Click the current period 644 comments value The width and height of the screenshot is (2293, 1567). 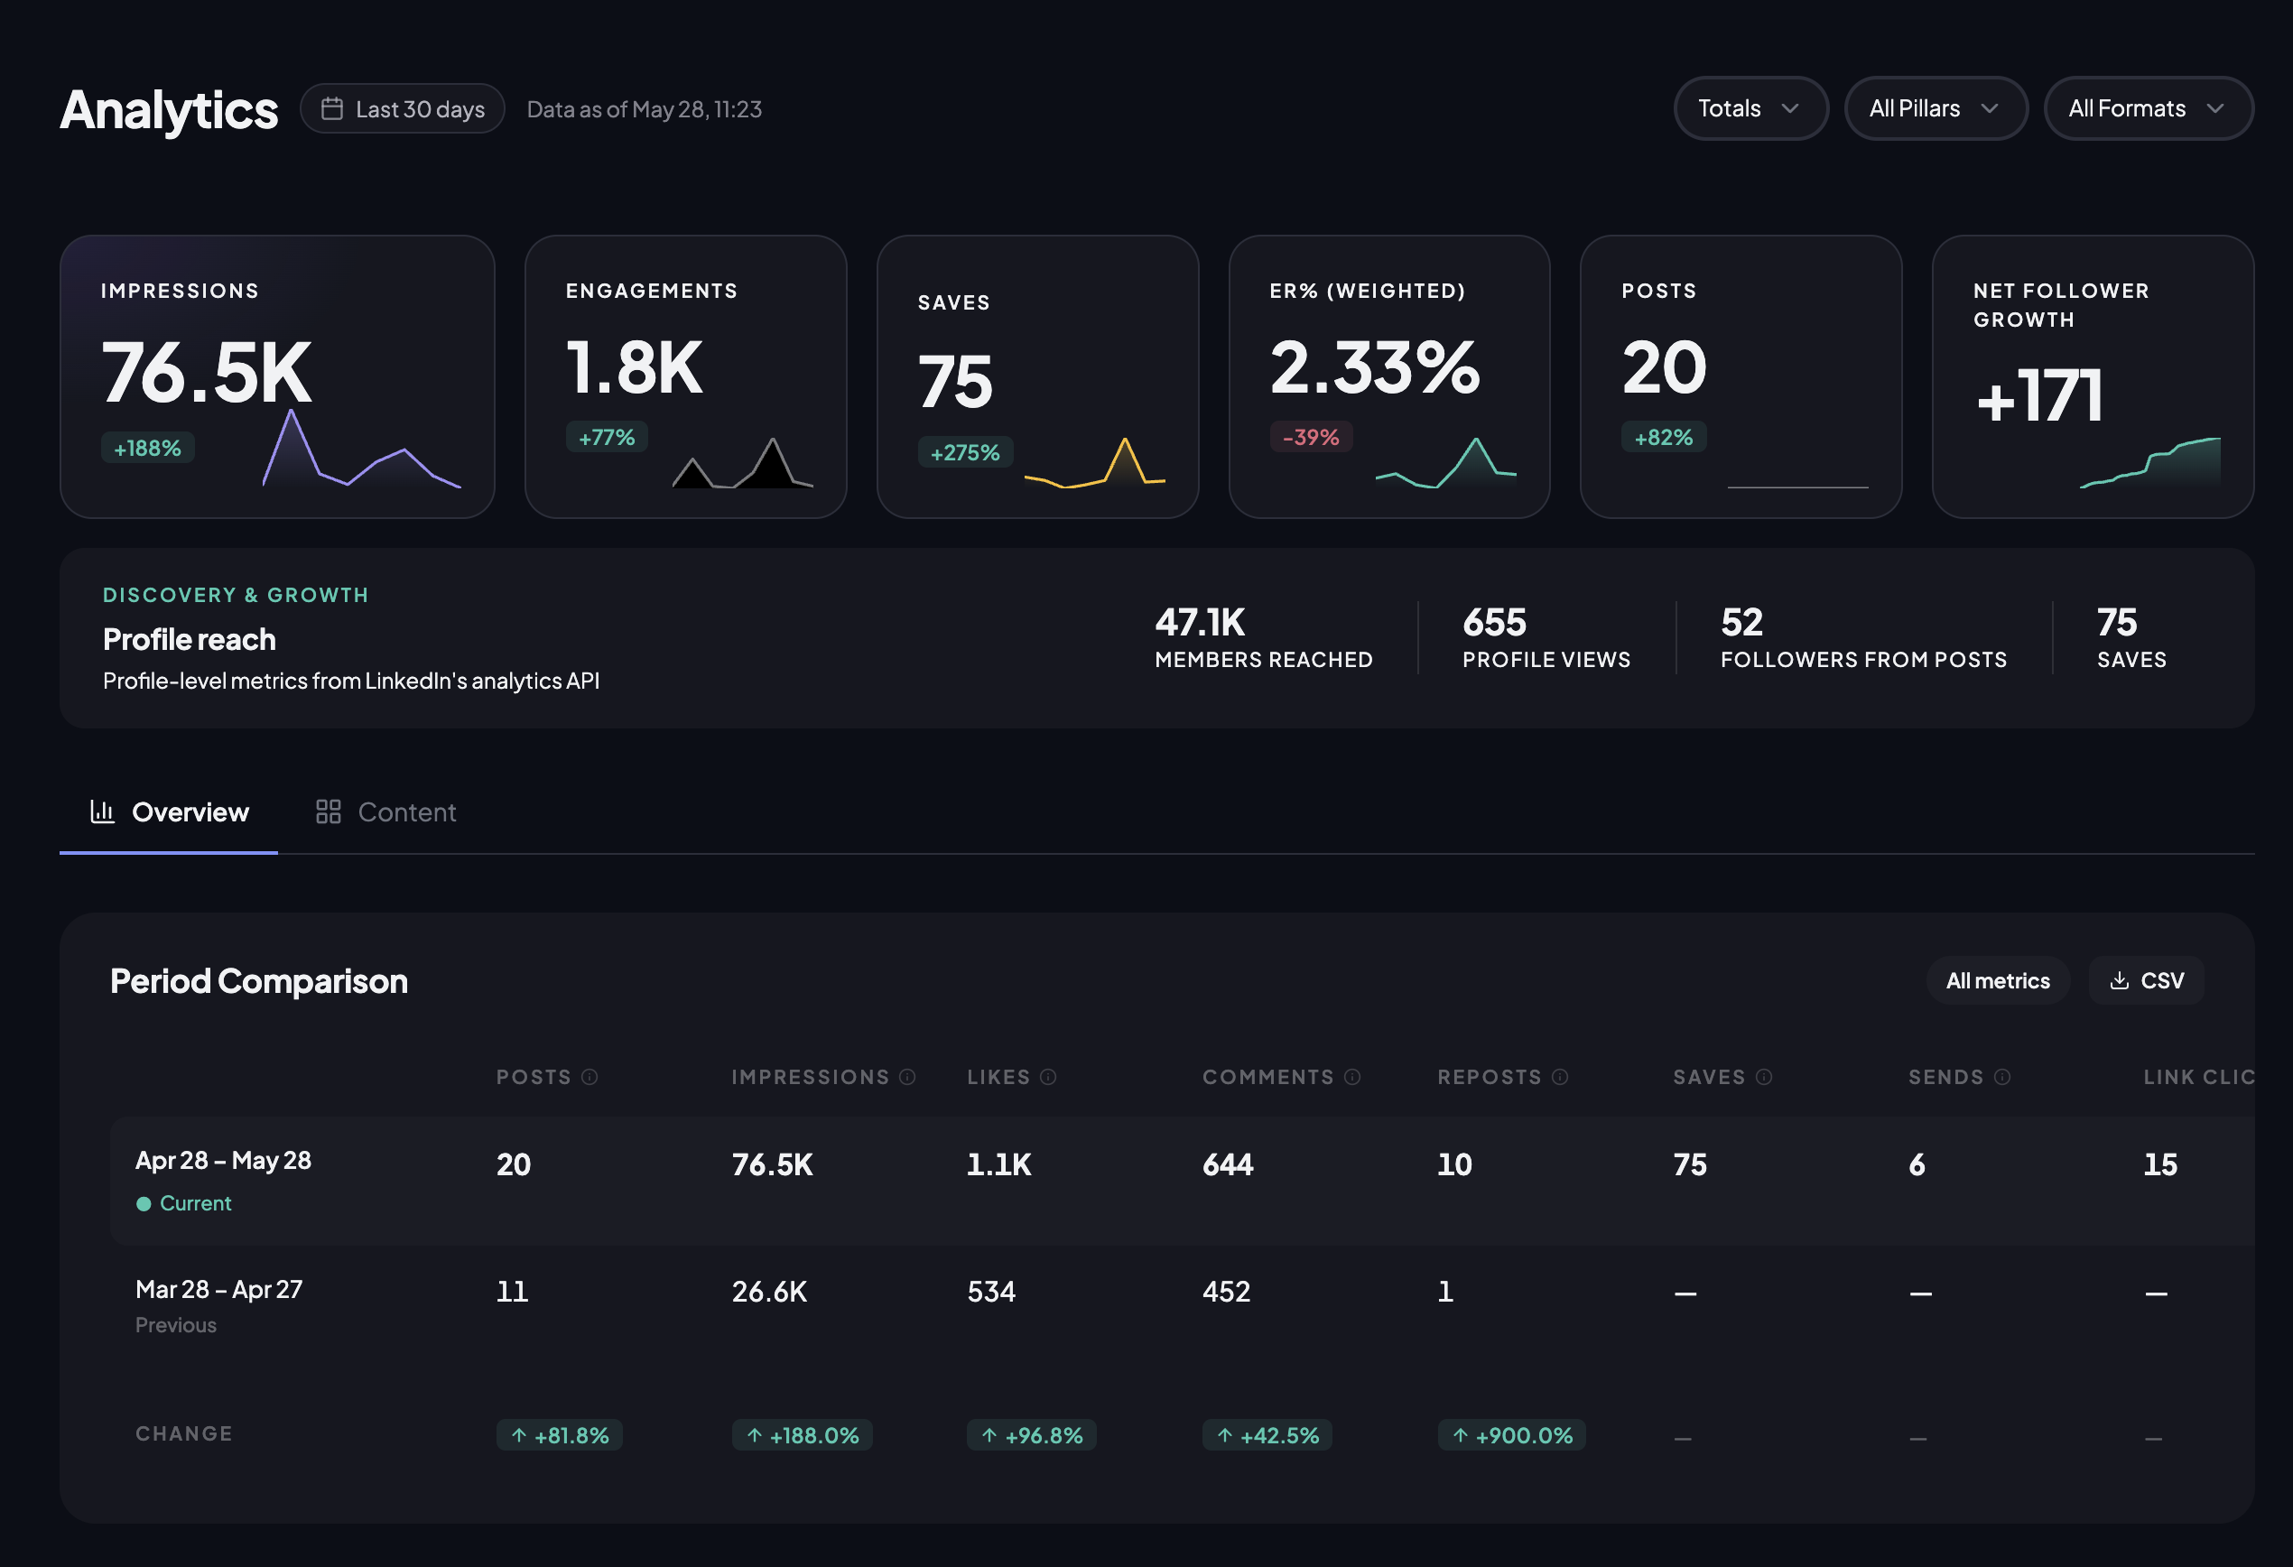[x=1228, y=1164]
